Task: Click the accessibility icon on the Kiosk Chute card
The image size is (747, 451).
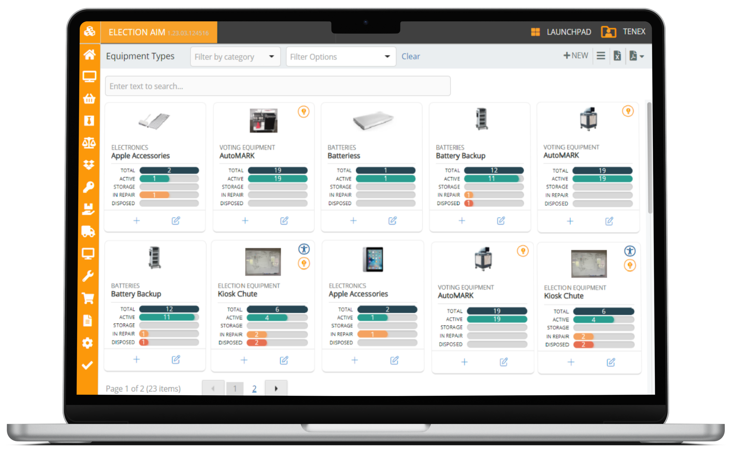Action: tap(304, 249)
